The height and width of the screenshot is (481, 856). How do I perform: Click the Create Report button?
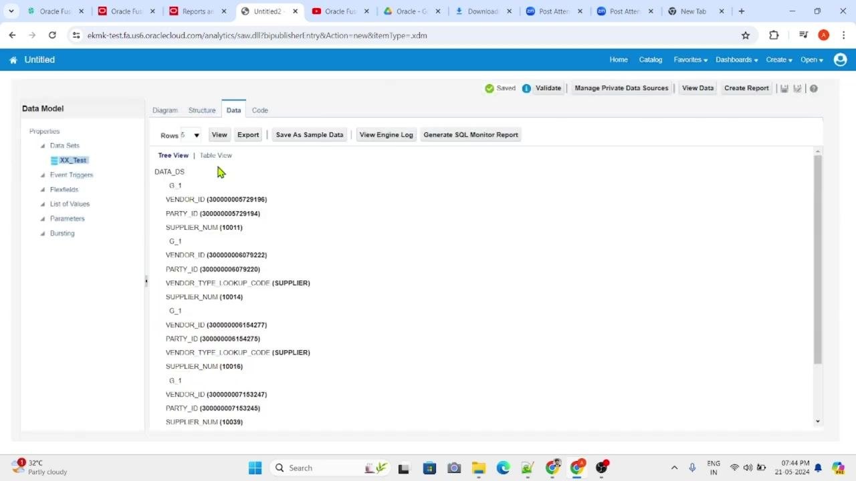coord(746,88)
